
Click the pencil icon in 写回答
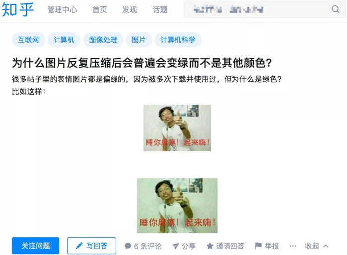79,246
